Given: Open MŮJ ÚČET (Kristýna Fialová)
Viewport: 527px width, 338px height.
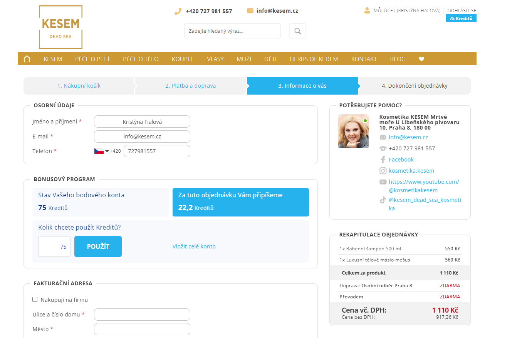Looking at the screenshot, I should tap(407, 11).
